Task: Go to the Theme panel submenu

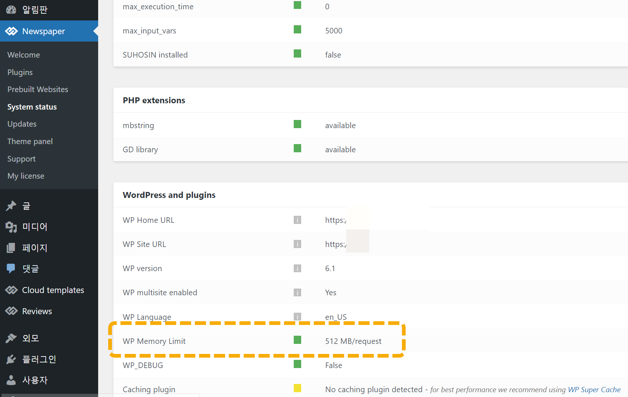Action: (x=30, y=141)
